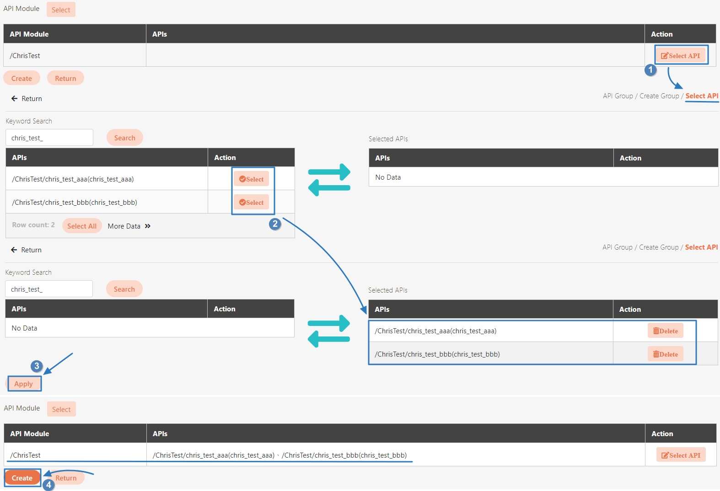Click Select for chris_test_bbb API row
This screenshot has width=720, height=491.
tap(251, 203)
